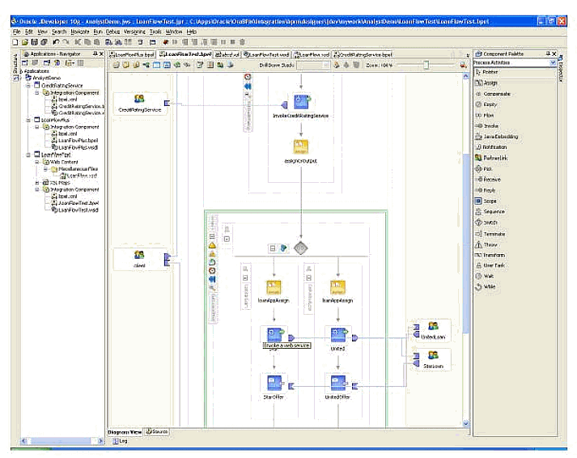
Task: Click the assignCrOutput activity node
Action: [299, 147]
